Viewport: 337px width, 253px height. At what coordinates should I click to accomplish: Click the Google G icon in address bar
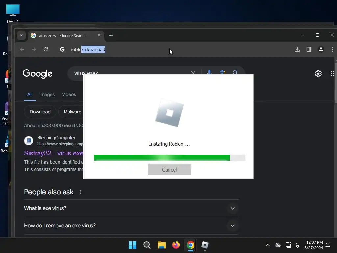pyautogui.click(x=62, y=49)
